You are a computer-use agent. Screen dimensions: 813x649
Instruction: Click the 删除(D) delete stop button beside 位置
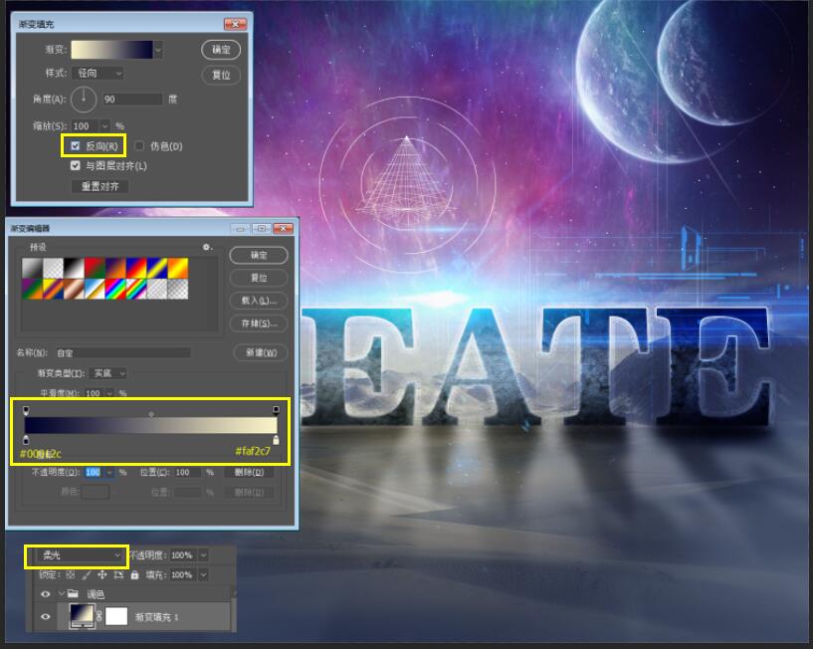250,472
